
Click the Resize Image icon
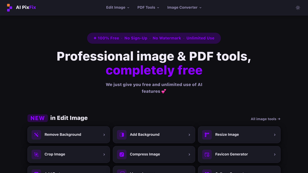click(x=207, y=135)
